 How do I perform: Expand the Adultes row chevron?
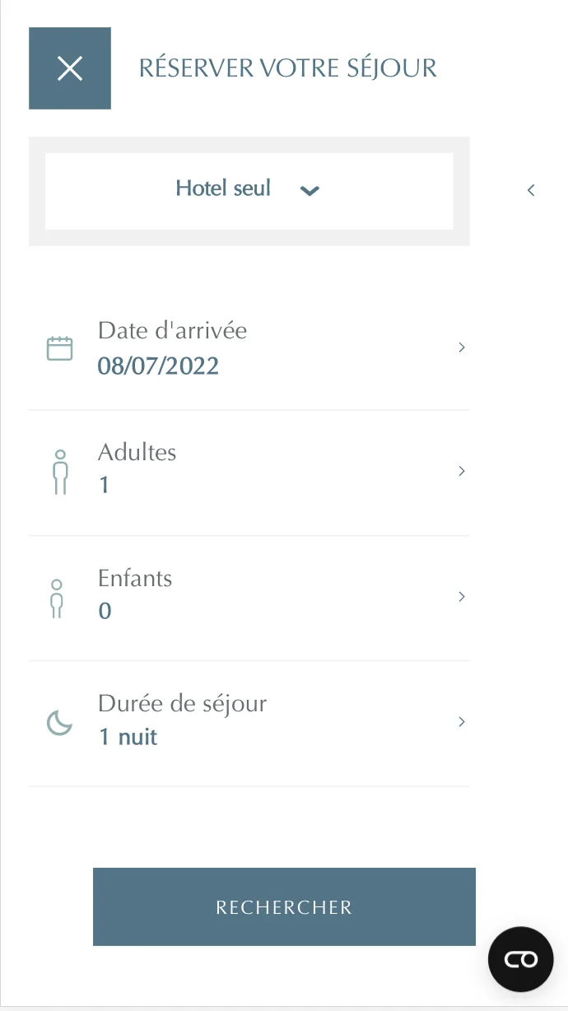(462, 471)
